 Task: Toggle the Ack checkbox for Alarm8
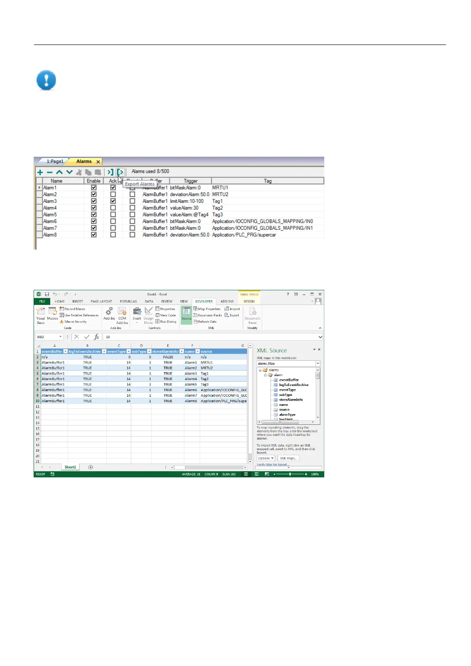[x=113, y=235]
